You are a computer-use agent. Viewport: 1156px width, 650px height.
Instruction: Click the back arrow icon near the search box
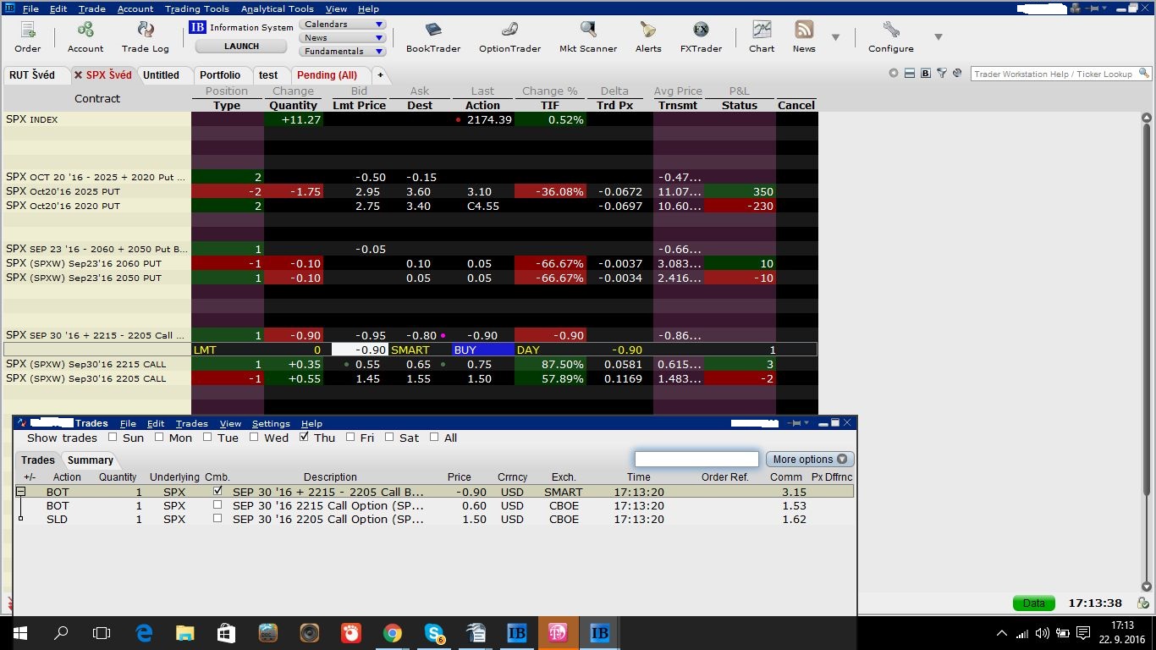point(894,74)
